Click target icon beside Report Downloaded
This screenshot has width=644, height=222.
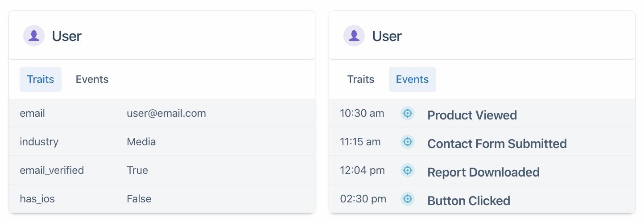pos(407,170)
